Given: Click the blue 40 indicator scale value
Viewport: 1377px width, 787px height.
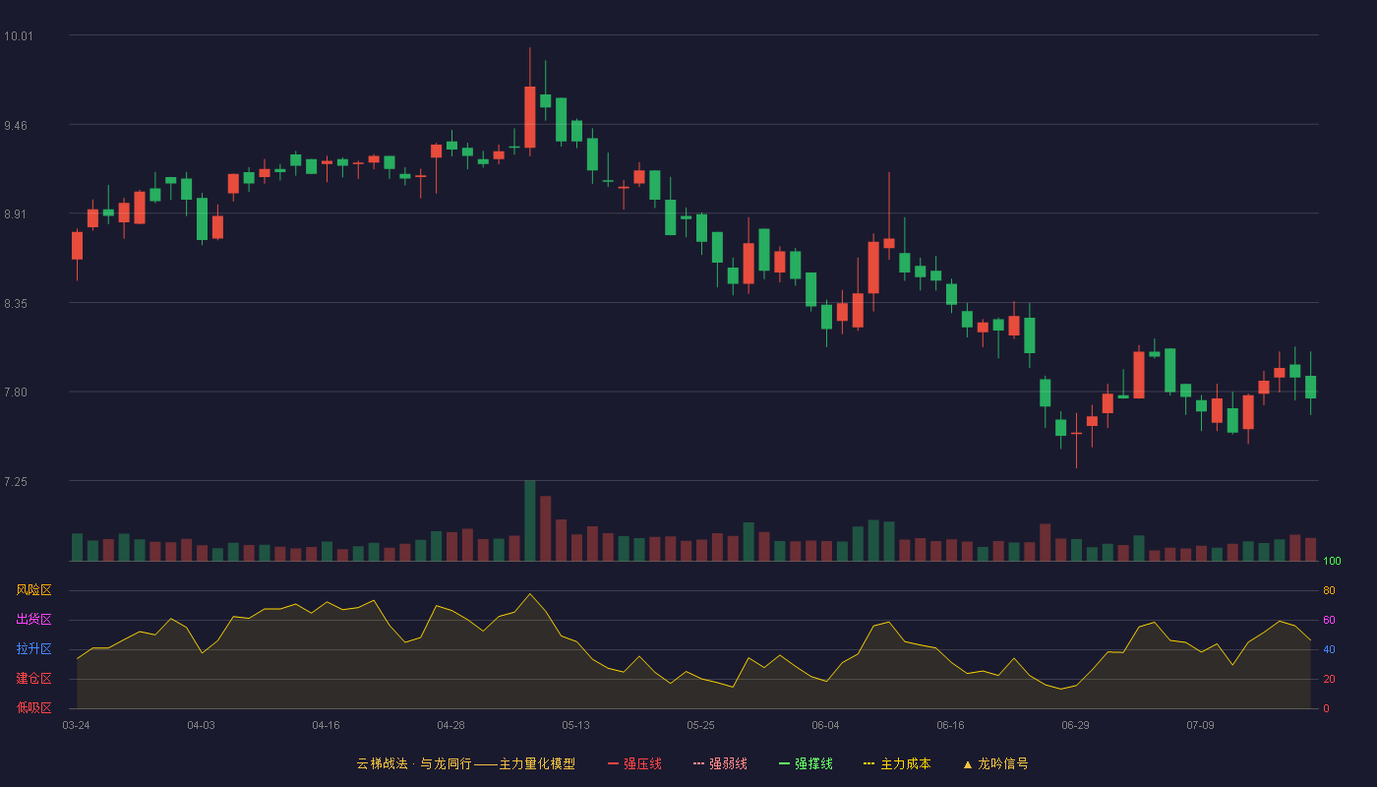Looking at the screenshot, I should (x=1329, y=649).
